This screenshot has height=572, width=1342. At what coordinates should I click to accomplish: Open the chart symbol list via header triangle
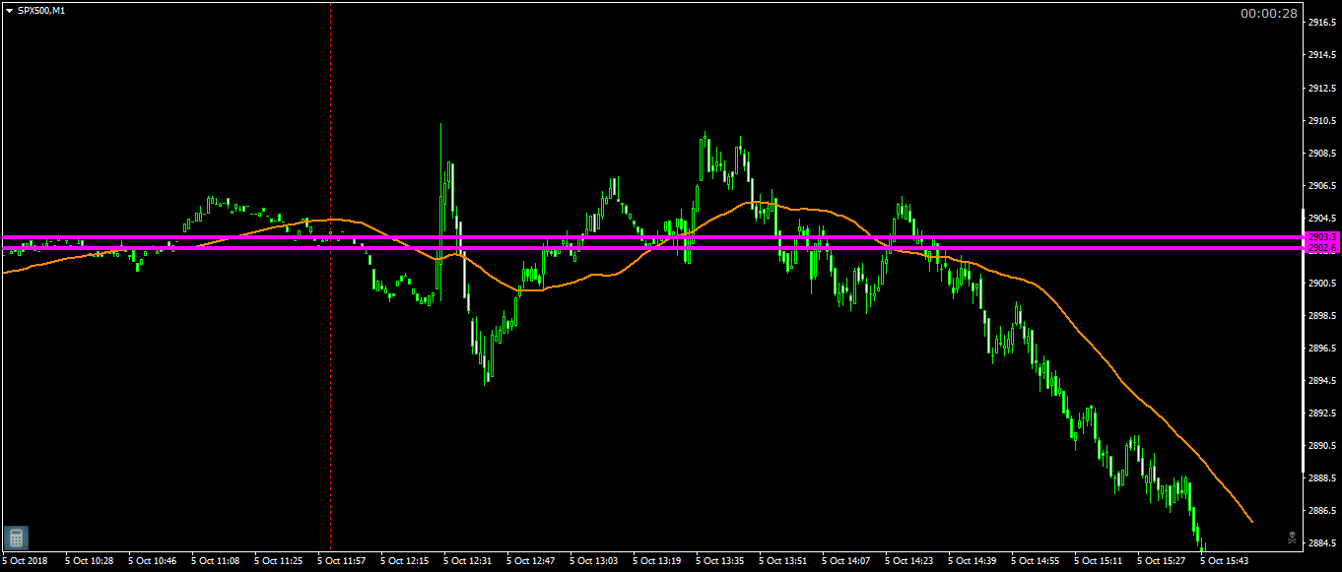click(x=9, y=8)
